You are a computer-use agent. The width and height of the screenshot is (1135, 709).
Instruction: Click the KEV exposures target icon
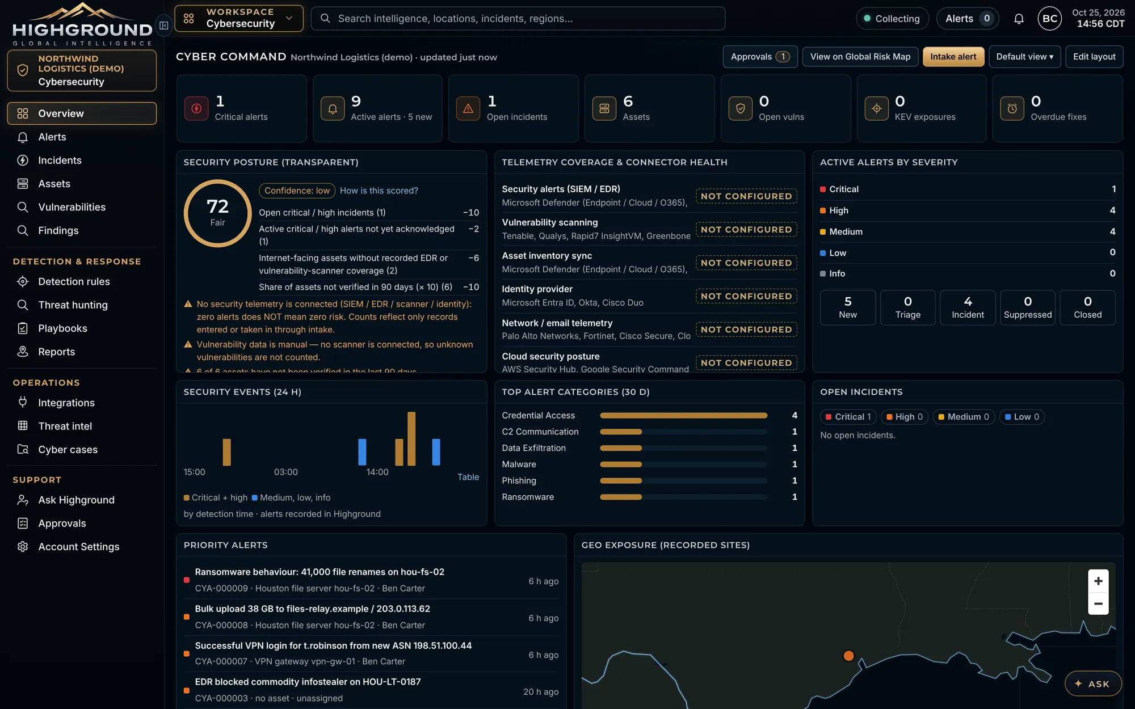[876, 108]
